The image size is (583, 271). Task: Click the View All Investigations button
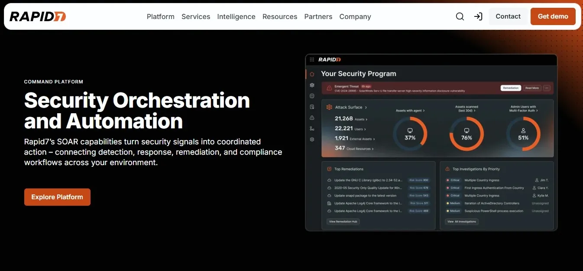[x=462, y=221]
